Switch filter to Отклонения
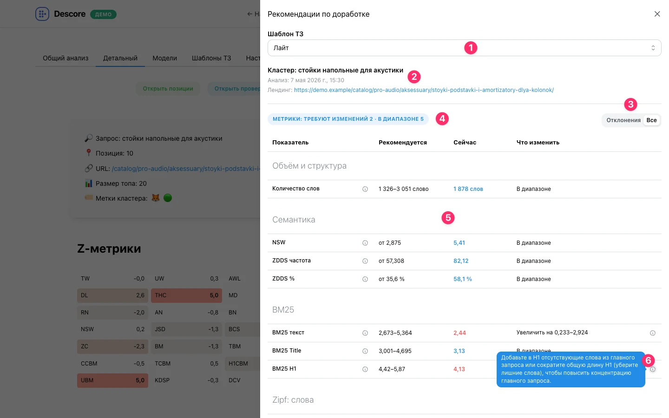 tap(623, 120)
